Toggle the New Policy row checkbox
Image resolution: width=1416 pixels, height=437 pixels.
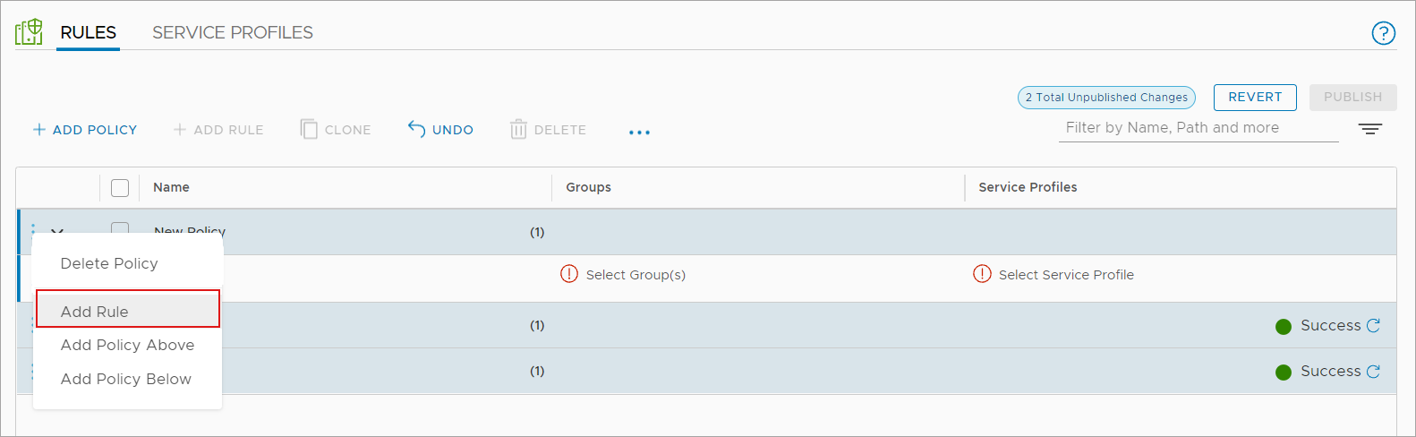pyautogui.click(x=120, y=227)
